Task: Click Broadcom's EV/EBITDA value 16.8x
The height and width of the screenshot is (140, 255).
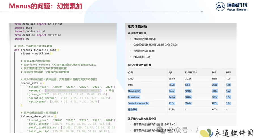Action: [188, 97]
